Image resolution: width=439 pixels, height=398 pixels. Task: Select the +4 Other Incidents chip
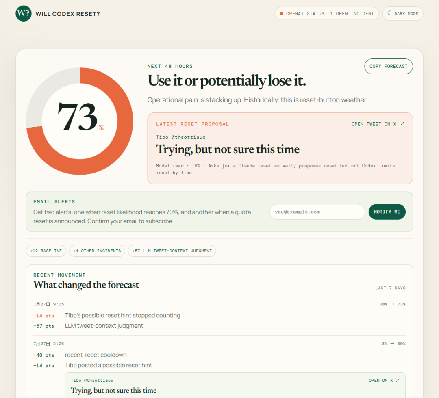(x=97, y=251)
